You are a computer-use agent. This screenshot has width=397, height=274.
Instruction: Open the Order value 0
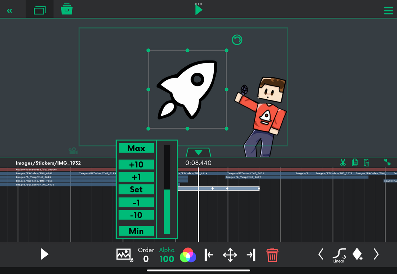146,255
